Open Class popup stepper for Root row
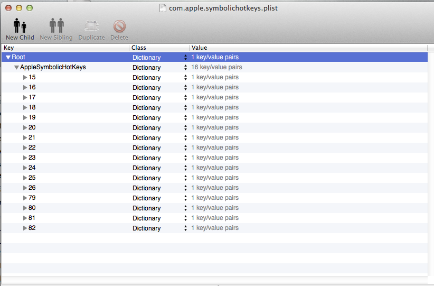The image size is (434, 286). click(185, 58)
